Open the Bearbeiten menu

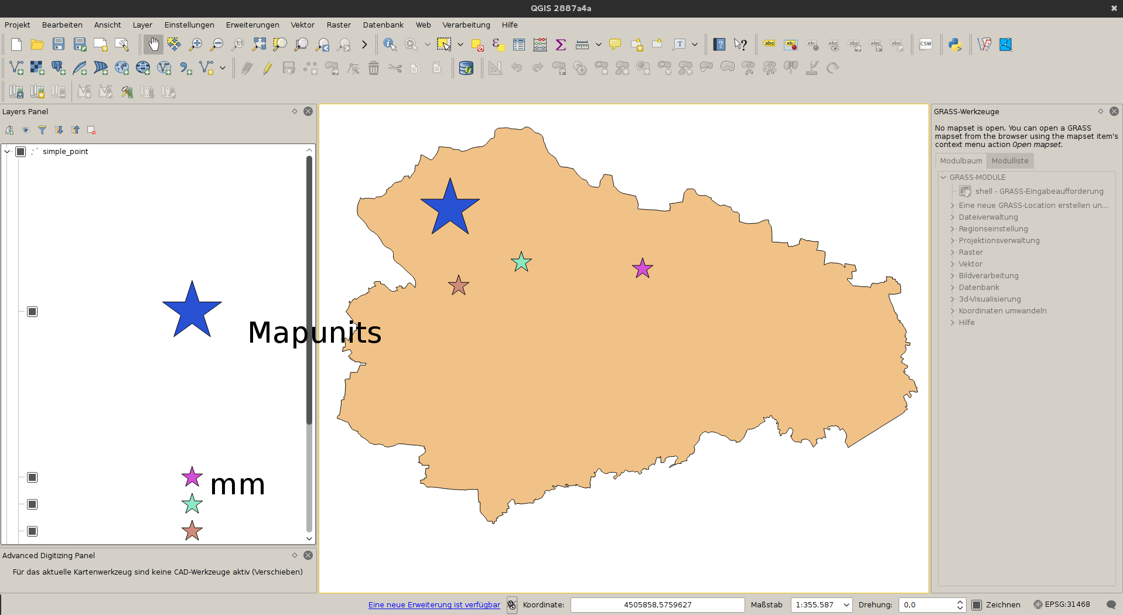point(62,25)
